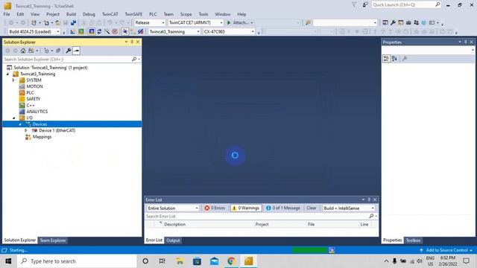Click Categorized view icon in Properties panel

point(386,59)
